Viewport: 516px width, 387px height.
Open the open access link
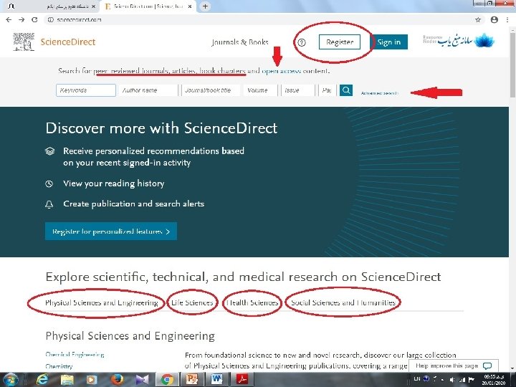pyautogui.click(x=281, y=71)
